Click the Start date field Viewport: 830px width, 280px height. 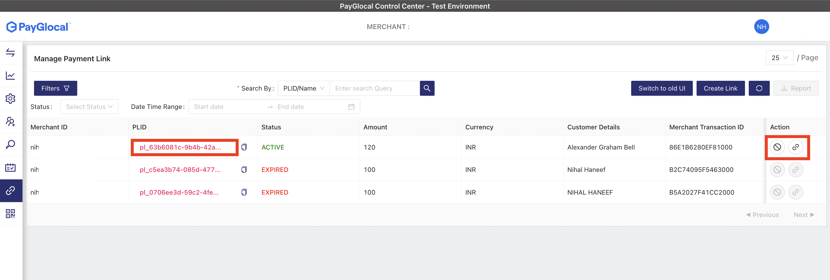[x=229, y=107]
